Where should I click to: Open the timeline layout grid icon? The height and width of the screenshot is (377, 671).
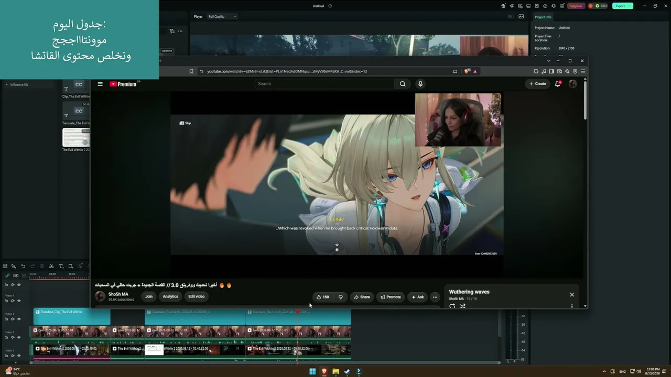click(x=5, y=266)
